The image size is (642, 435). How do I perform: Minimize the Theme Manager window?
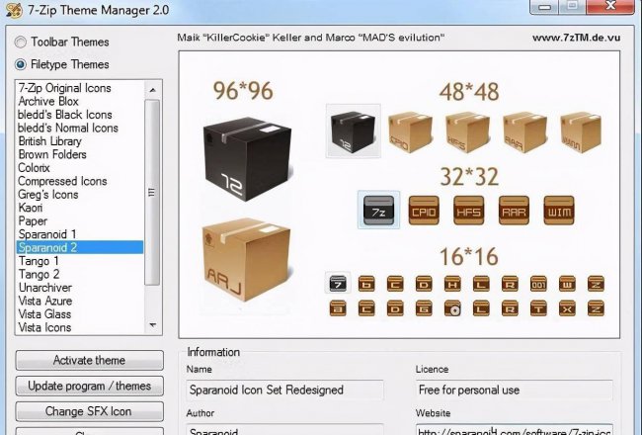tap(544, 7)
